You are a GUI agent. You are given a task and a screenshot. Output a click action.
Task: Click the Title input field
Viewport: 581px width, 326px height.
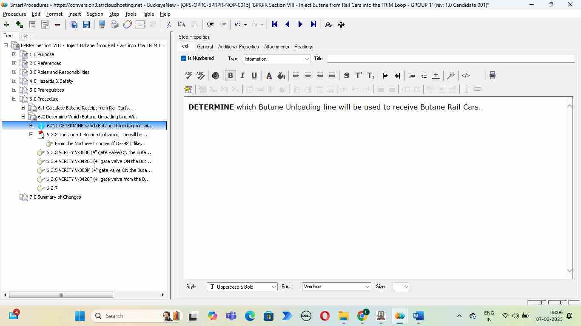(x=450, y=59)
